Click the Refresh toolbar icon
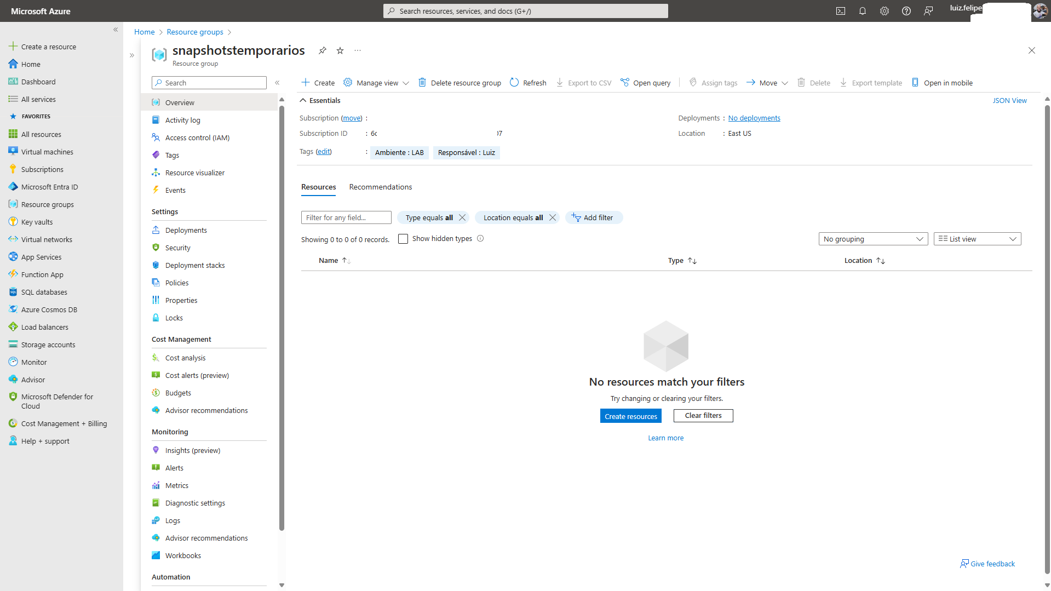The width and height of the screenshot is (1051, 591). 514,83
